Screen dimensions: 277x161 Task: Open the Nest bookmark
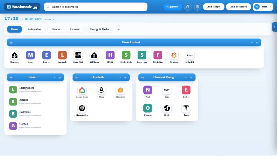[x=148, y=90]
